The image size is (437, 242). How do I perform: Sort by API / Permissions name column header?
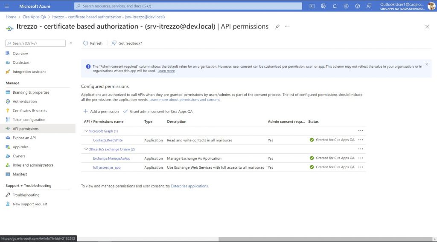pyautogui.click(x=104, y=121)
